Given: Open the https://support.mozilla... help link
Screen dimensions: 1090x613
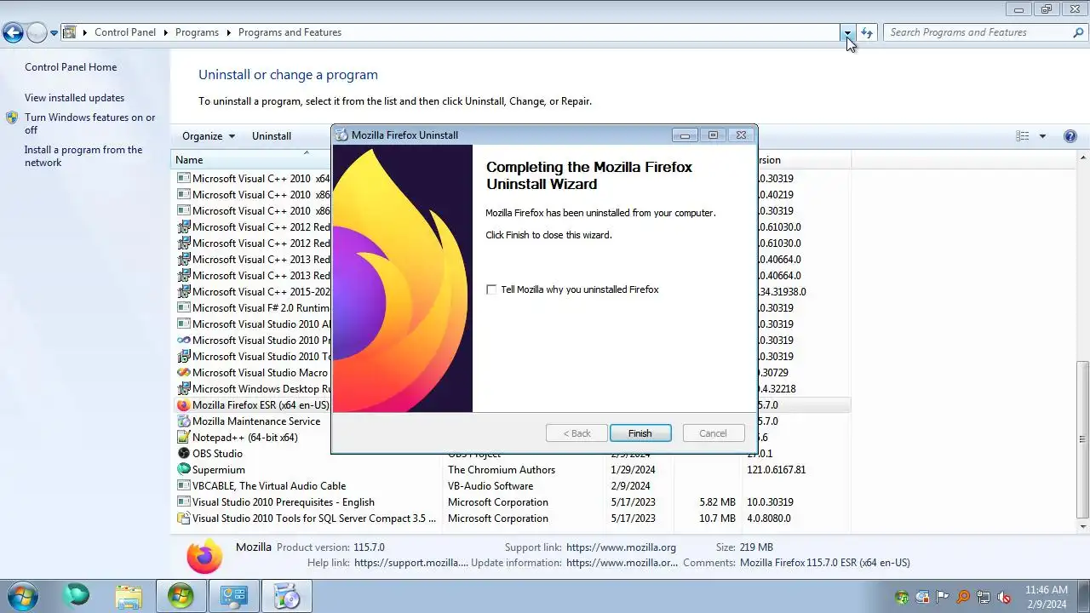Looking at the screenshot, I should coord(410,563).
